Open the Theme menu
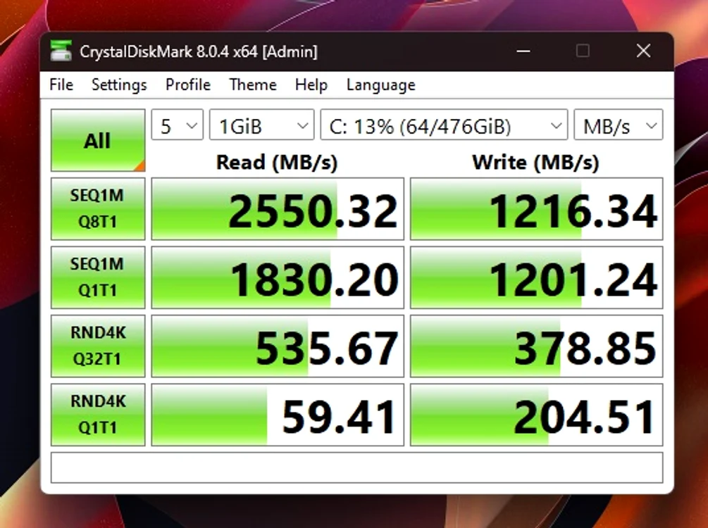This screenshot has width=708, height=528. [x=252, y=85]
